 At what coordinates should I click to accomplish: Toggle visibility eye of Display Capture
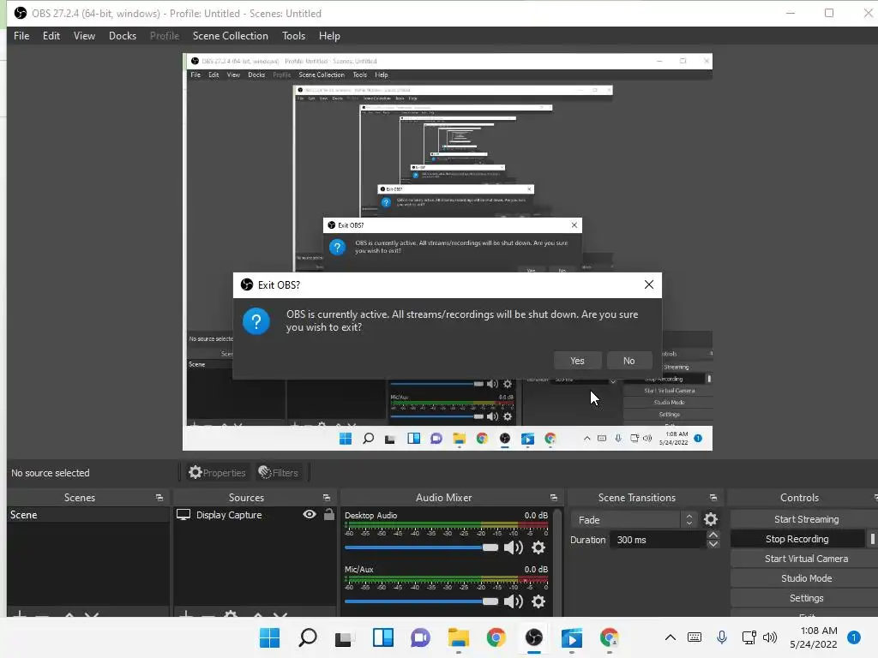click(309, 514)
